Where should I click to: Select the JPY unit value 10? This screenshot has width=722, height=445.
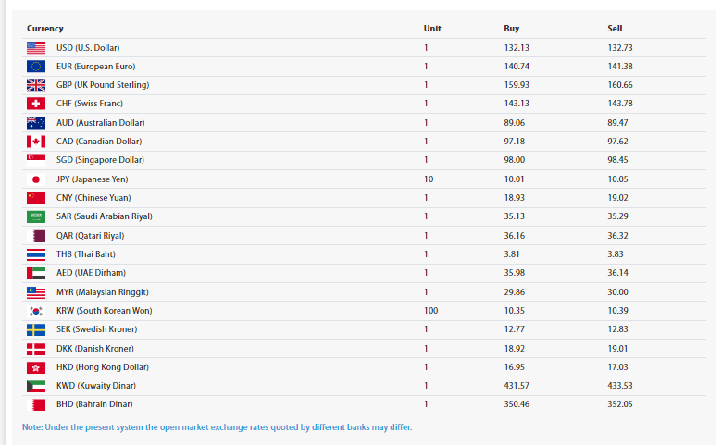click(429, 179)
